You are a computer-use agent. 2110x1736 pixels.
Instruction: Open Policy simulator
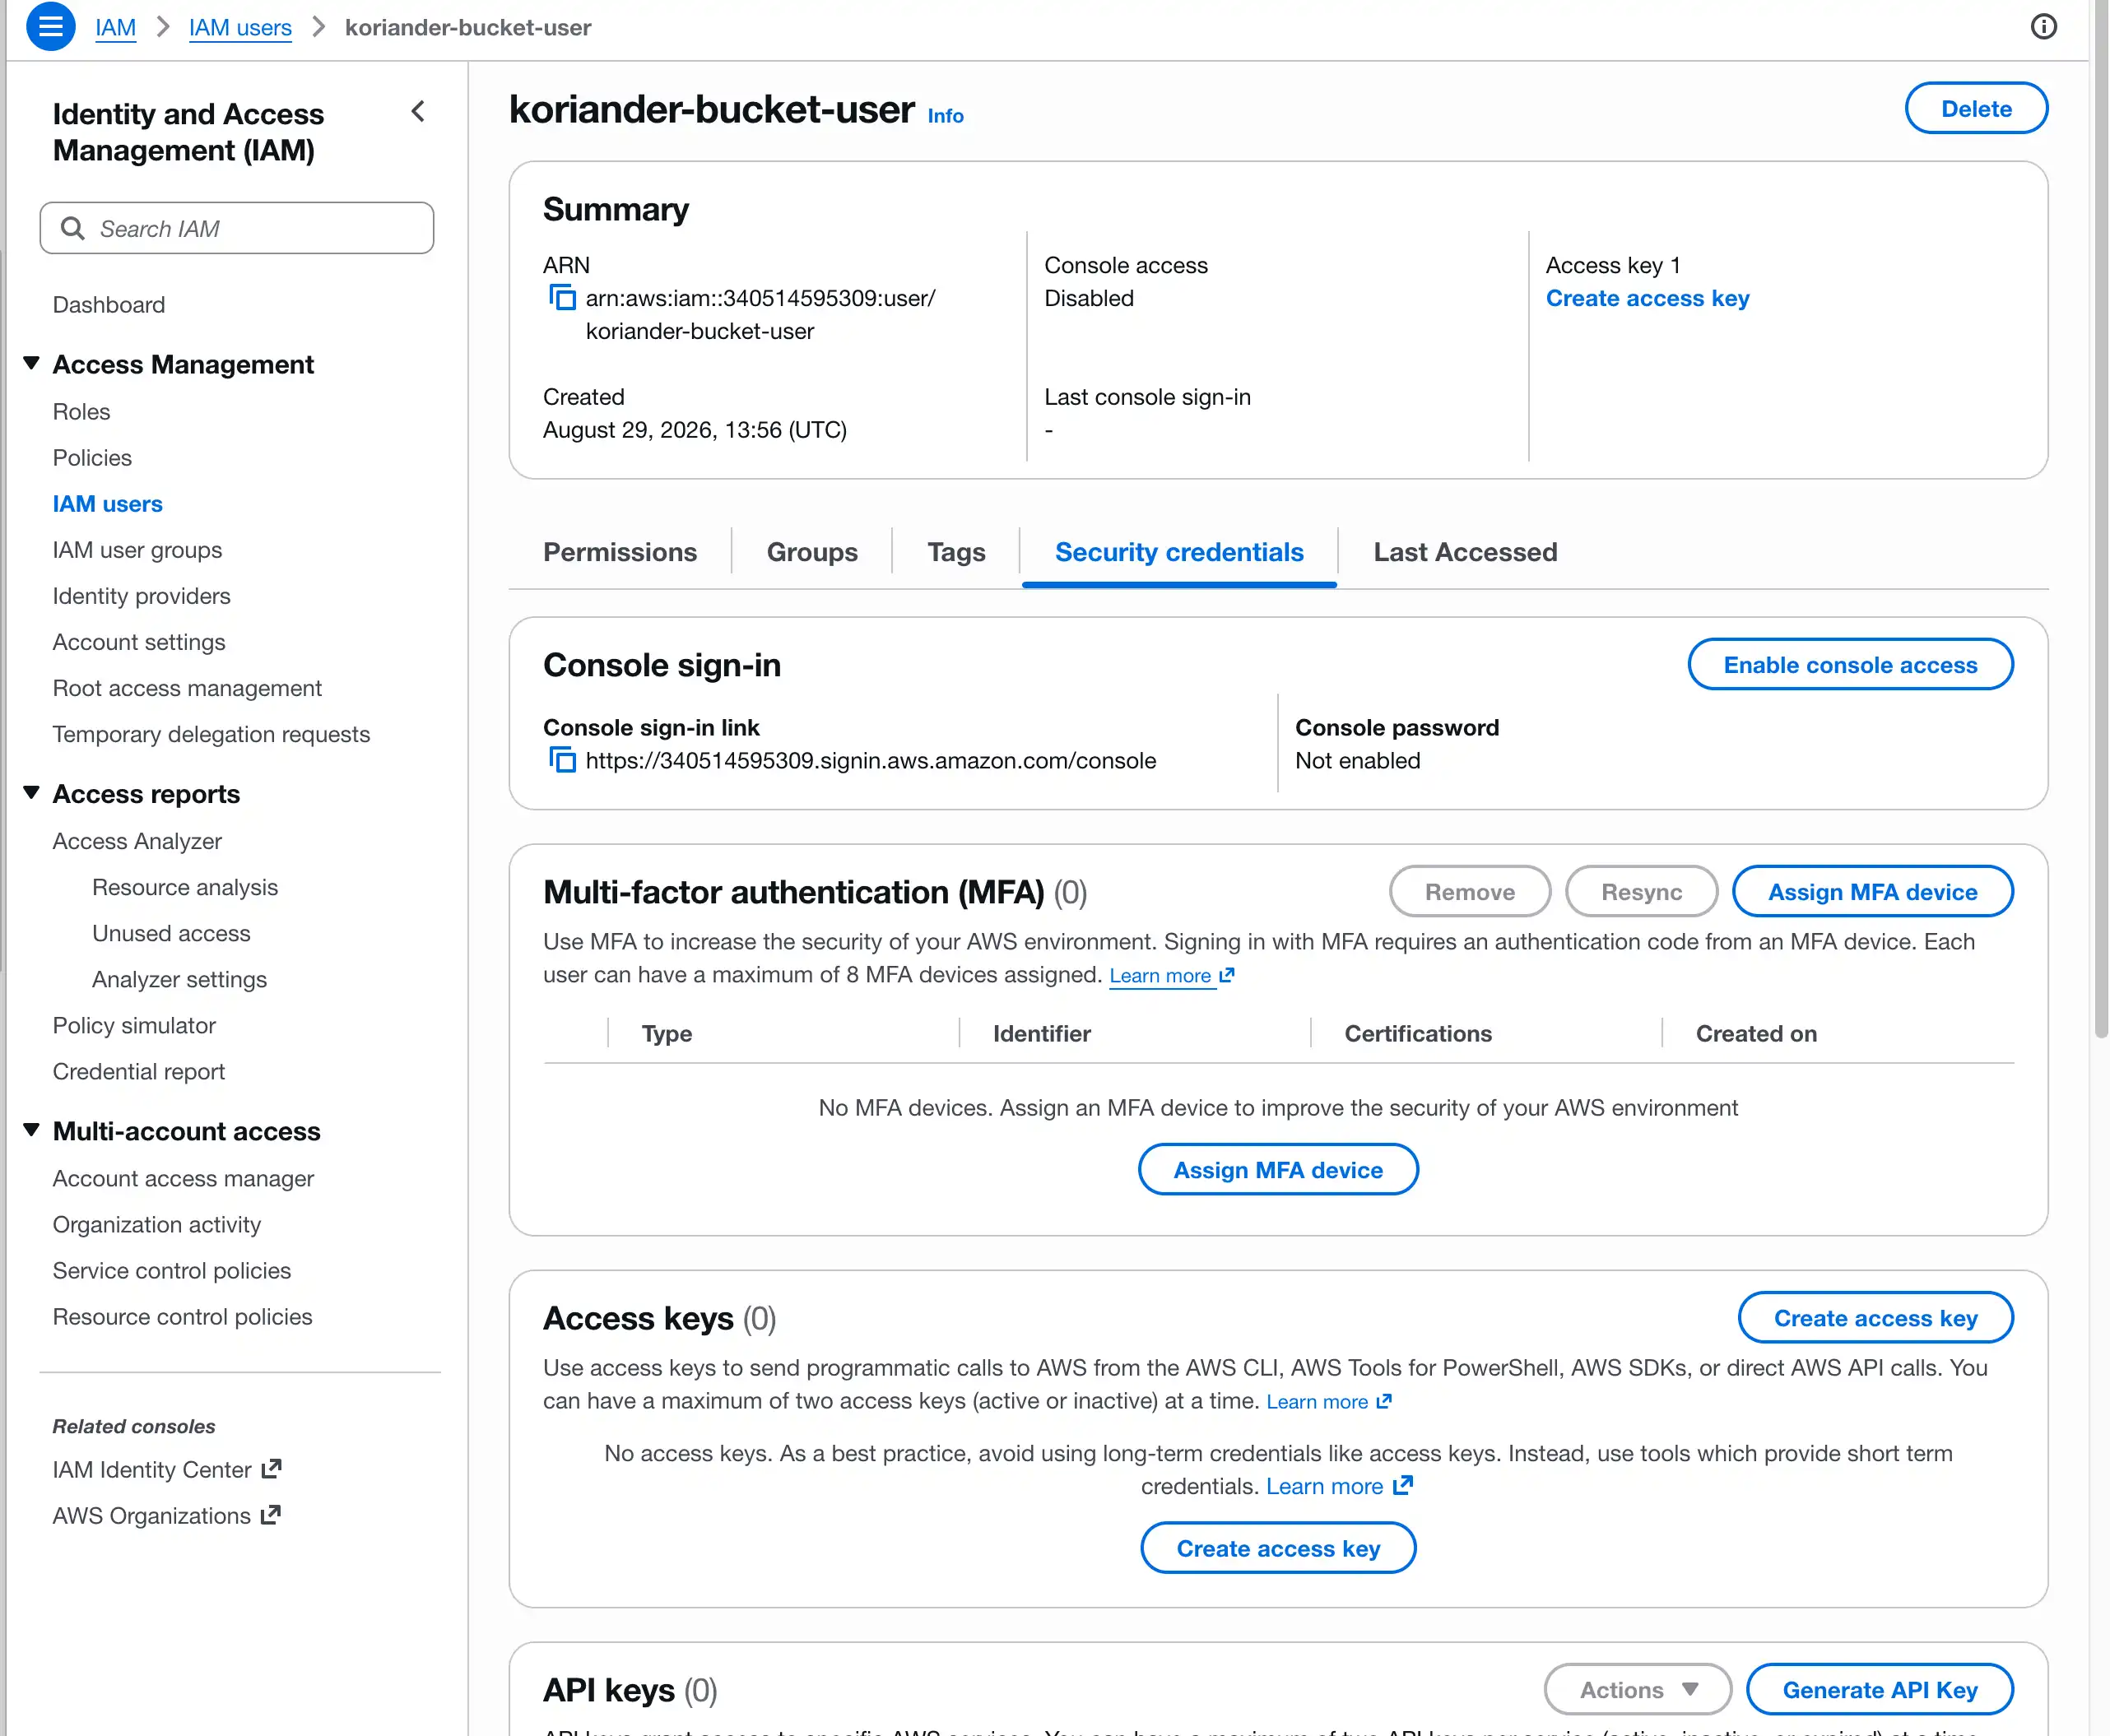pyautogui.click(x=134, y=1024)
